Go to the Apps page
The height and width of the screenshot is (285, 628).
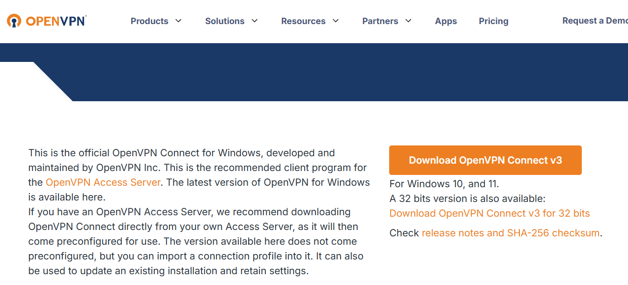pyautogui.click(x=446, y=21)
